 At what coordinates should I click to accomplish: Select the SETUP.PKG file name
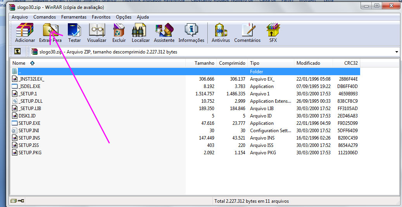30,153
